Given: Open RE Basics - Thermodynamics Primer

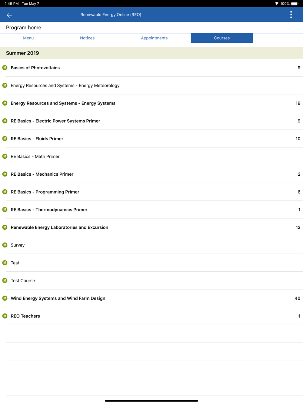Looking at the screenshot, I should pyautogui.click(x=49, y=210).
